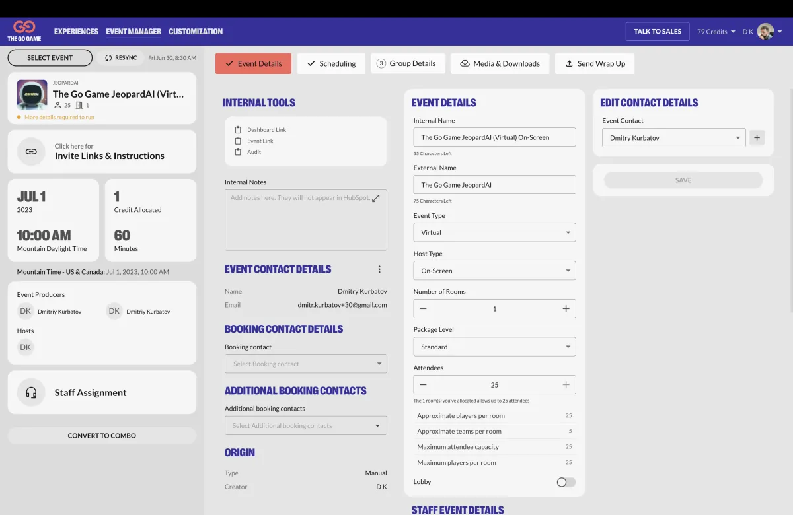Click the Talk to Sales button
This screenshot has width=793, height=515.
658,32
